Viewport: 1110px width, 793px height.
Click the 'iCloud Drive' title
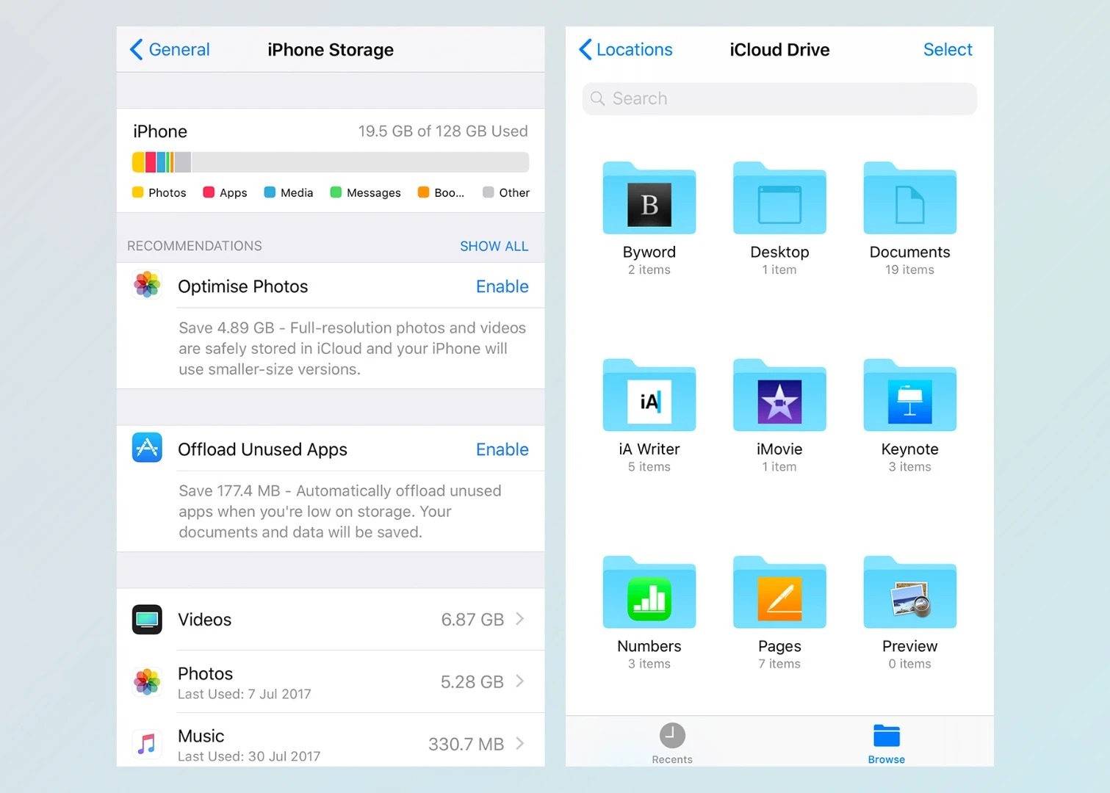pyautogui.click(x=779, y=50)
